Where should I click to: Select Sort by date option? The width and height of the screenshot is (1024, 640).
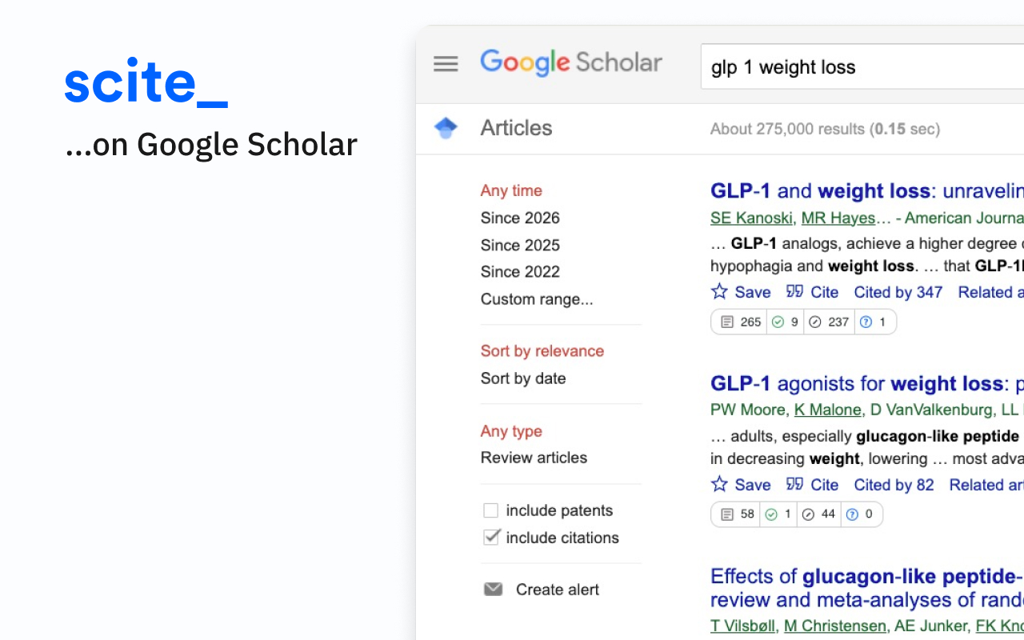(x=523, y=378)
